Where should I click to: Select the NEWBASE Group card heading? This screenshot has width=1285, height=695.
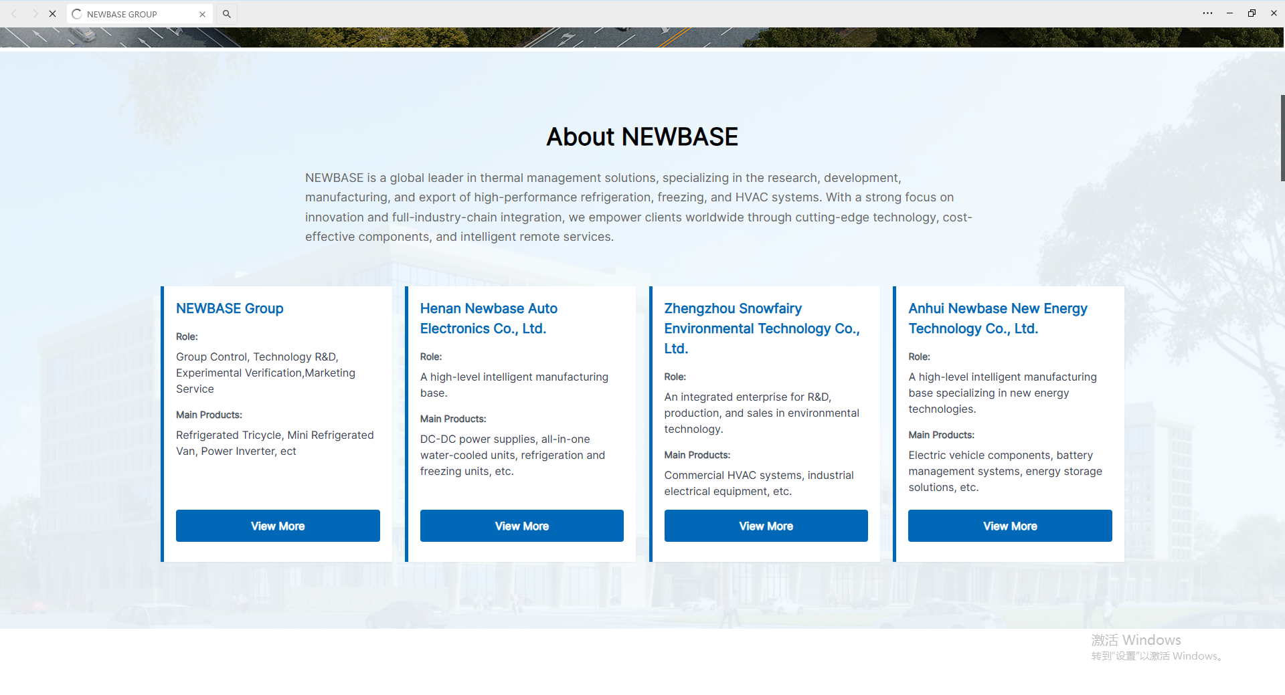point(230,308)
